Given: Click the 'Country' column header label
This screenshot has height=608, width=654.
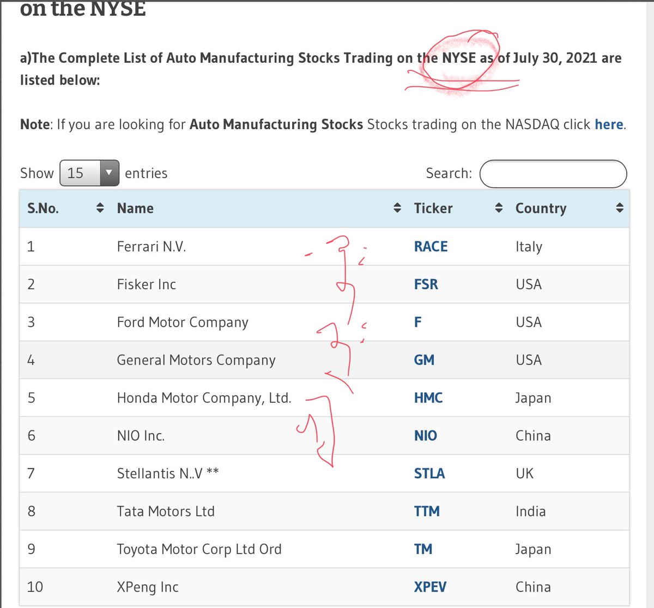Looking at the screenshot, I should coord(541,209).
